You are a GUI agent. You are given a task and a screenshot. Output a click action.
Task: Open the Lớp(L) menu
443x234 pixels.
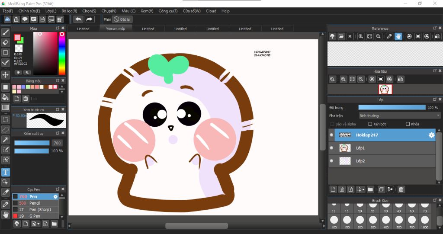pos(51,11)
